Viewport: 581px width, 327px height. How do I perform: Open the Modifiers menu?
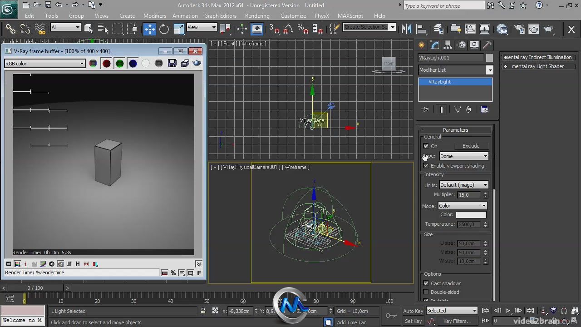coord(155,15)
